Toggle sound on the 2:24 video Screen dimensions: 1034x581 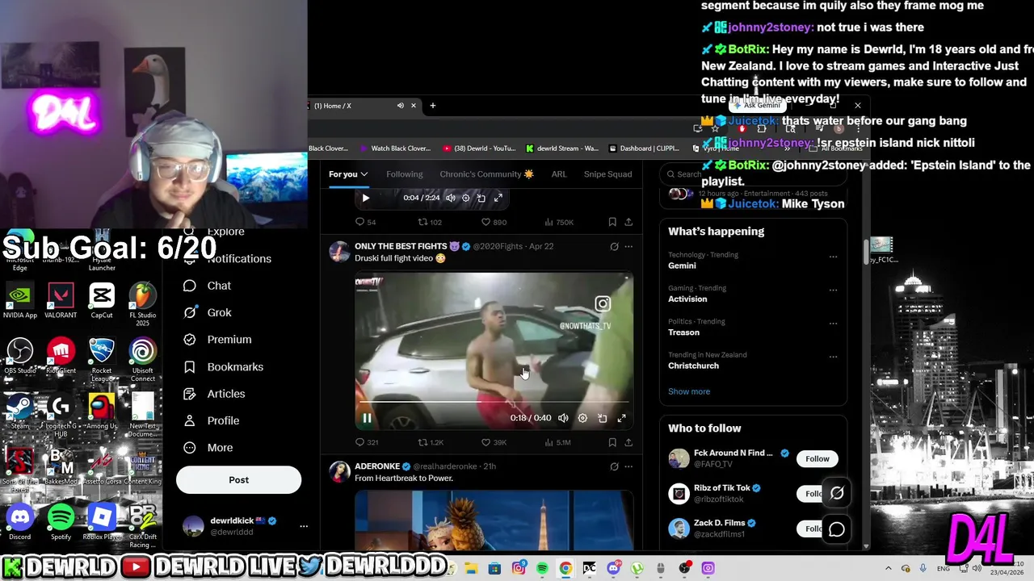(451, 198)
